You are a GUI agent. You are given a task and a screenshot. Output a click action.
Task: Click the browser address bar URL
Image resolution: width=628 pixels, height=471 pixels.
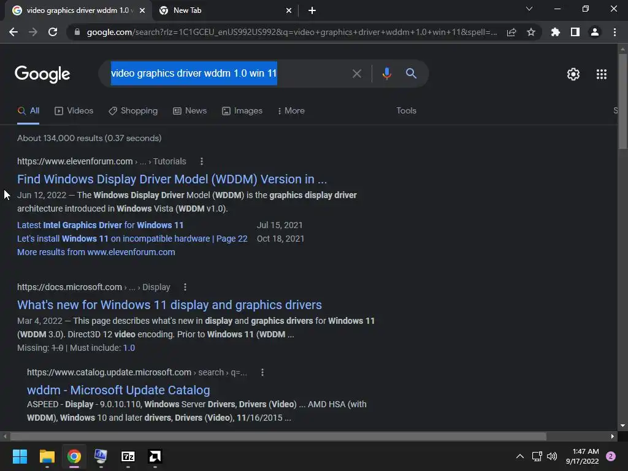tap(291, 32)
